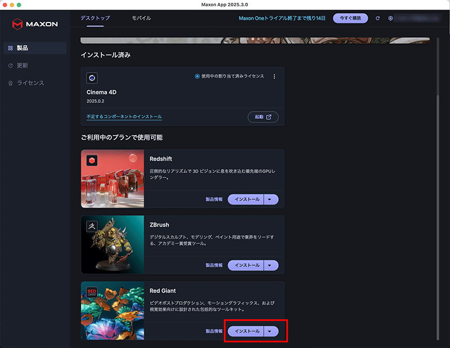Click the Maxon logo in sidebar

pos(34,24)
